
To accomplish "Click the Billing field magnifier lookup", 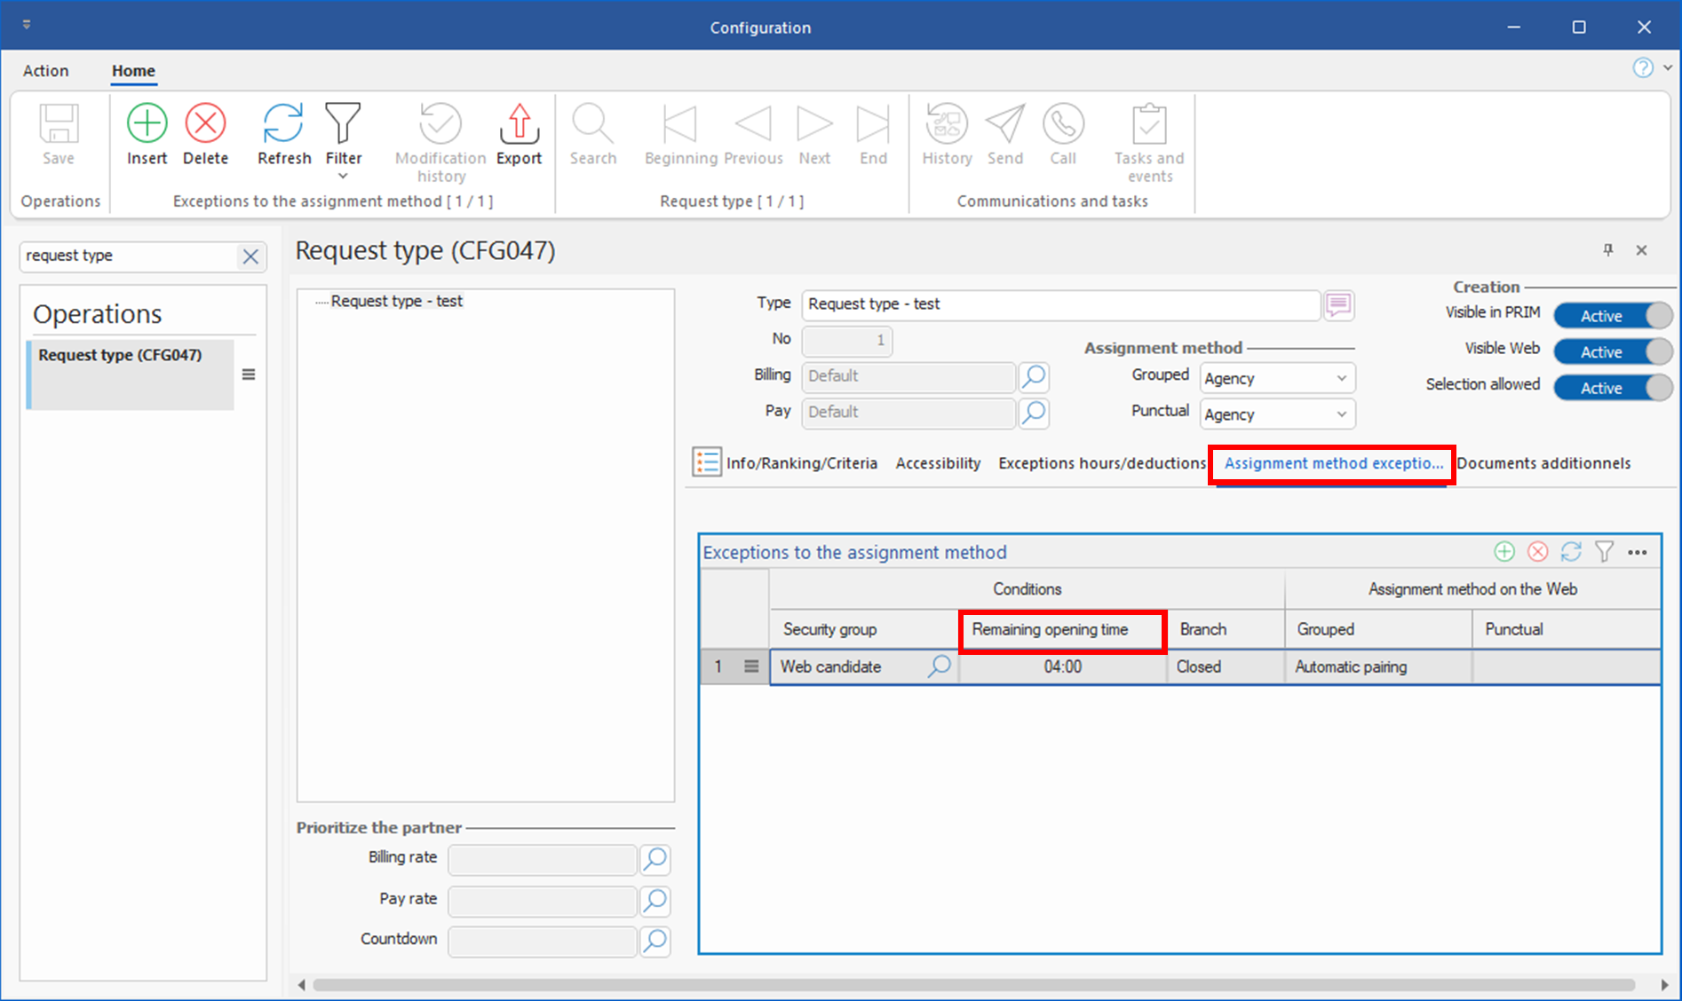I will (x=1034, y=377).
